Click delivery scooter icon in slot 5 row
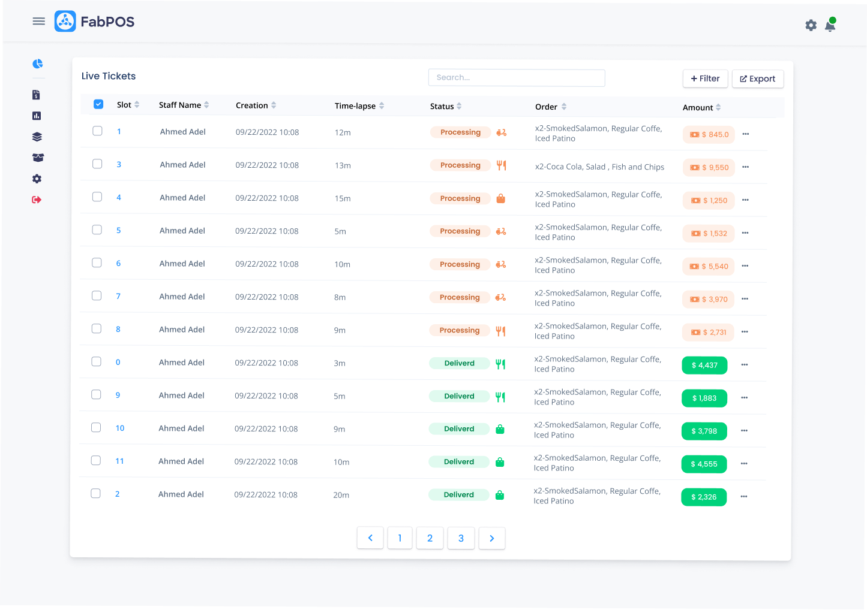867x610 pixels. tap(501, 231)
